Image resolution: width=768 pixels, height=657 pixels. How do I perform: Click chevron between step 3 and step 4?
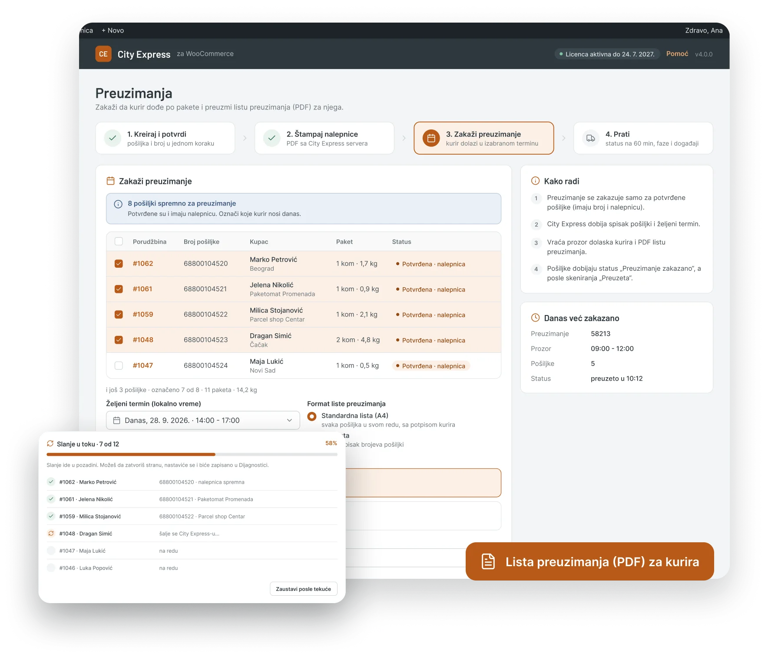[564, 138]
